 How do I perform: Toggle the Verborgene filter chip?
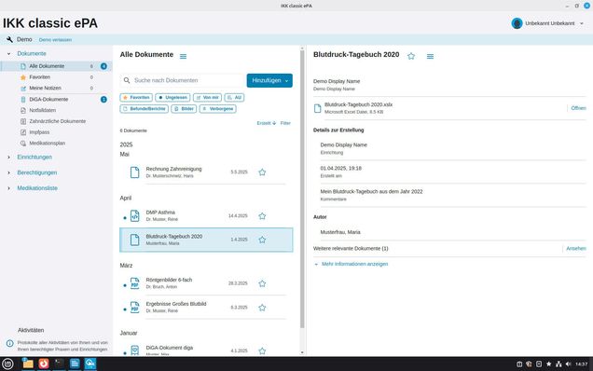[x=218, y=109]
